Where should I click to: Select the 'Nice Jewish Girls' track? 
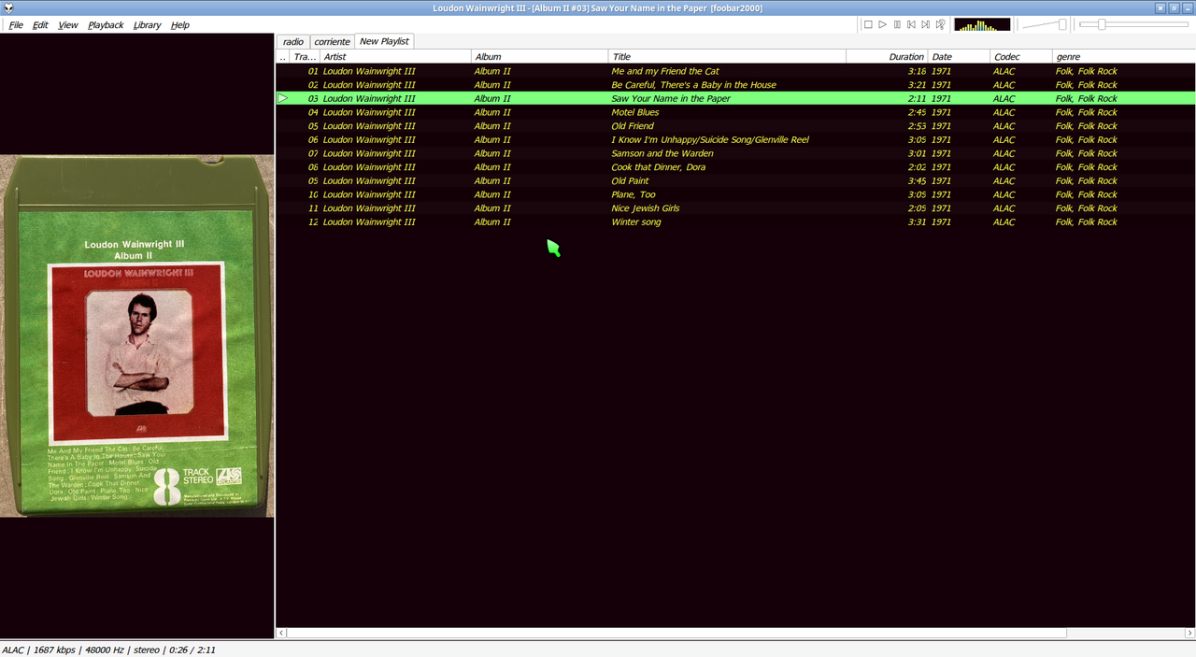coord(735,208)
